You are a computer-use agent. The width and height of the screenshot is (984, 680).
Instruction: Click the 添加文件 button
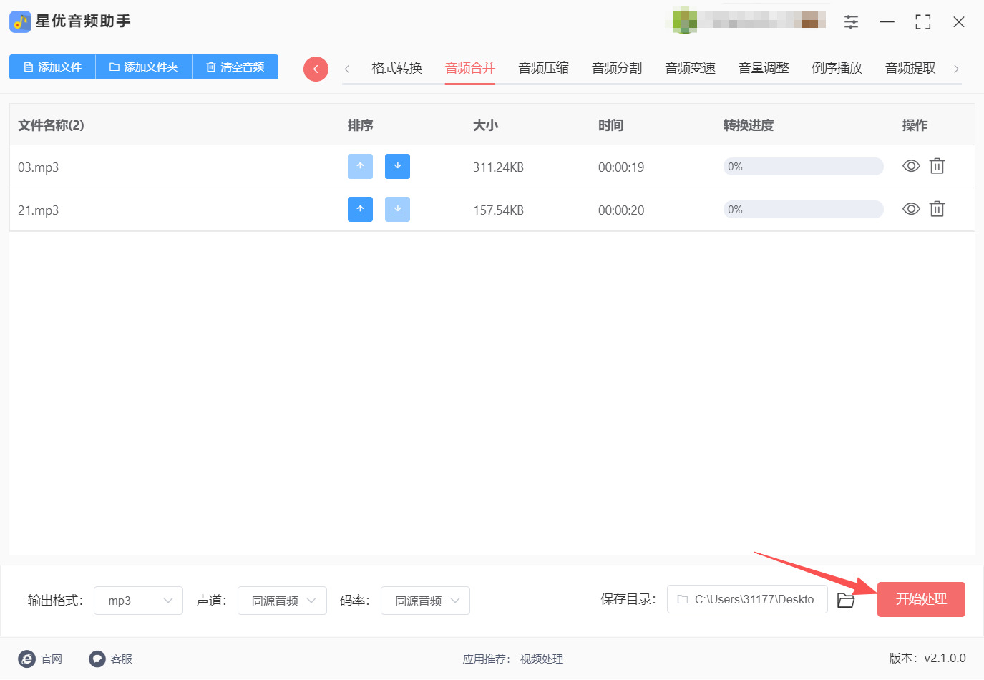[x=52, y=67]
